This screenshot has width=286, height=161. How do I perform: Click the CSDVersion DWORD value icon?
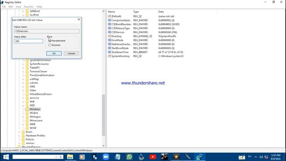[109, 32]
